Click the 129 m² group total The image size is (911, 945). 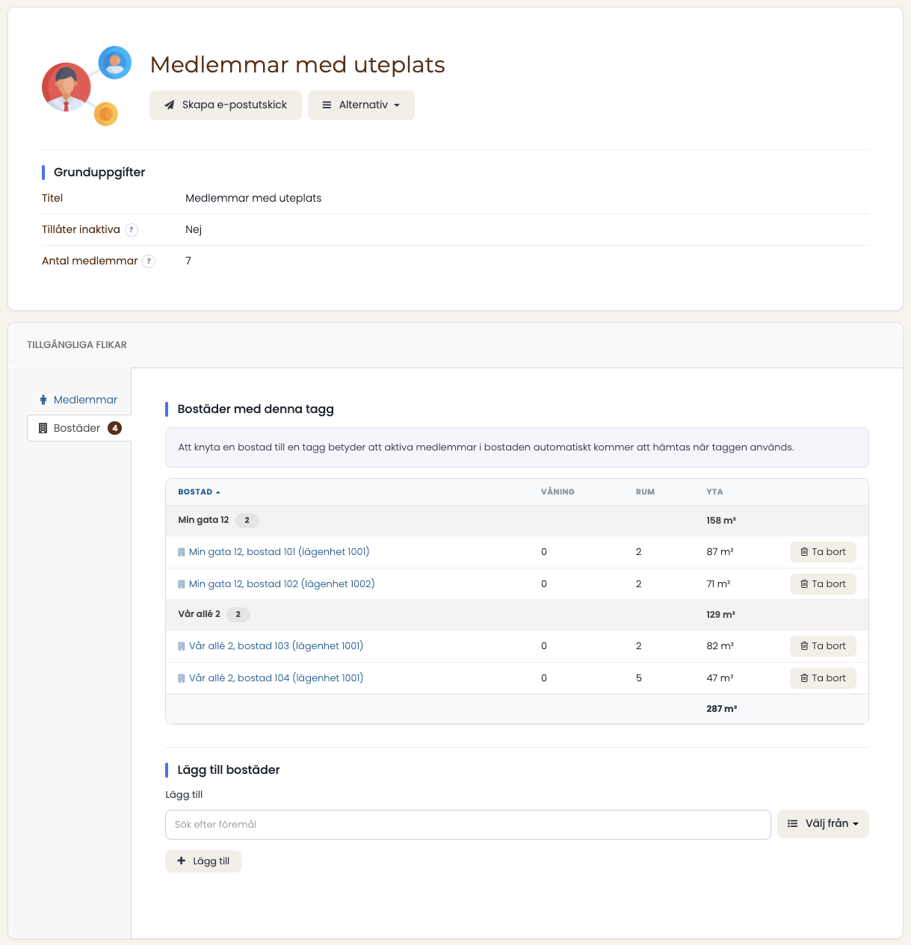point(720,615)
